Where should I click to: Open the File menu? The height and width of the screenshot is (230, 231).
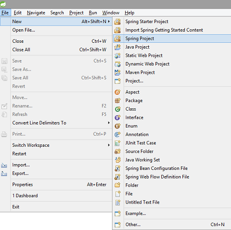[5, 13]
